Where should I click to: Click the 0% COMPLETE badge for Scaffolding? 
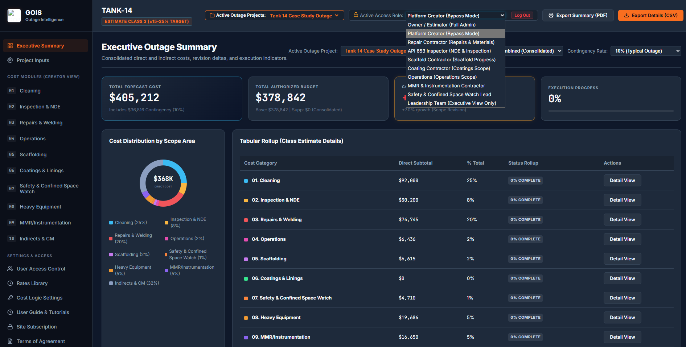click(x=525, y=259)
